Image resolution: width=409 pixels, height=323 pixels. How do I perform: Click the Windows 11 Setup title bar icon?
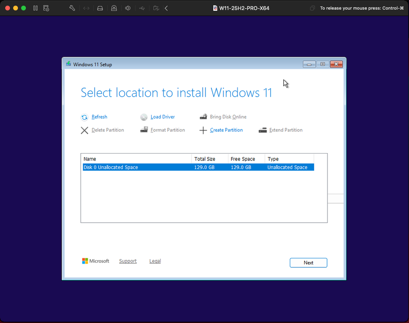point(68,64)
